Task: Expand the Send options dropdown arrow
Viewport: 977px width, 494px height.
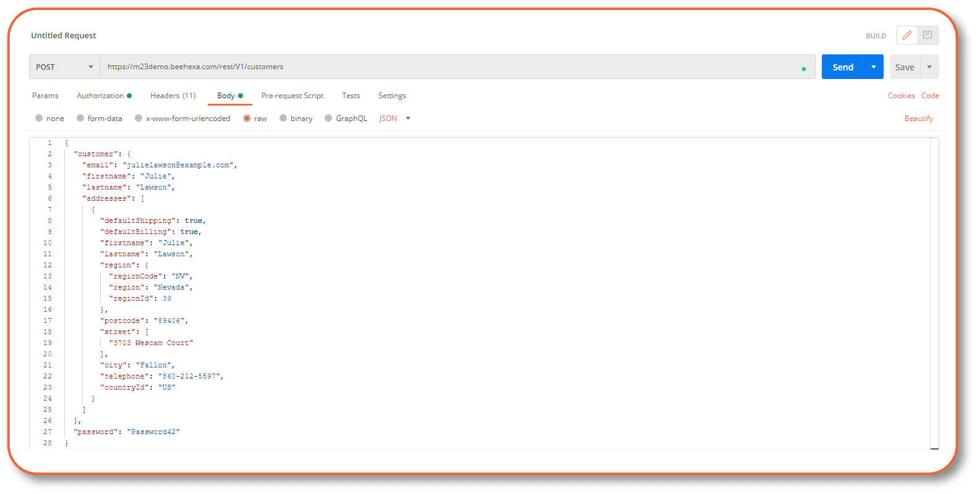Action: tap(874, 67)
